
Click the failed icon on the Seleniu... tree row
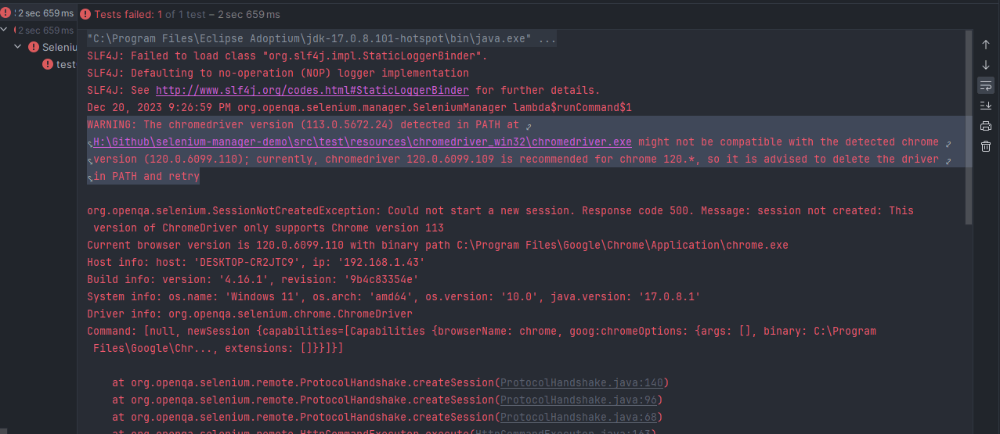point(34,47)
